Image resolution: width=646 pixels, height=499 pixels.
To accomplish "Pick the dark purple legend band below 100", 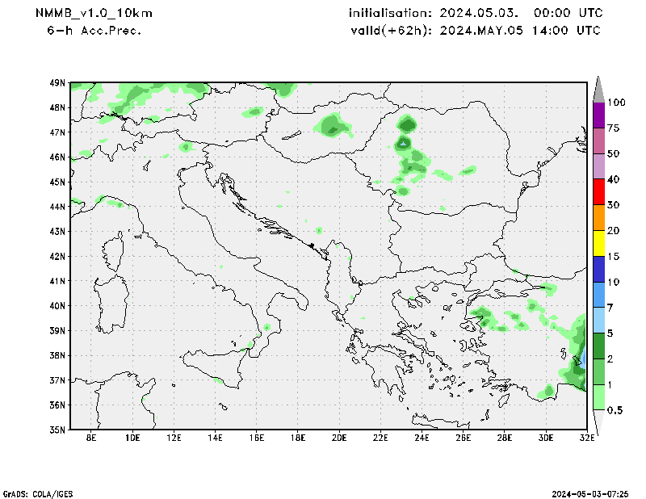I will click(598, 115).
